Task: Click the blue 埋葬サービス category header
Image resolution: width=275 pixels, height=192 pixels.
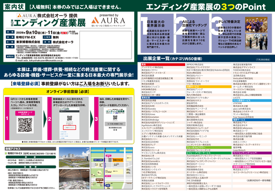Action: tap(252, 120)
